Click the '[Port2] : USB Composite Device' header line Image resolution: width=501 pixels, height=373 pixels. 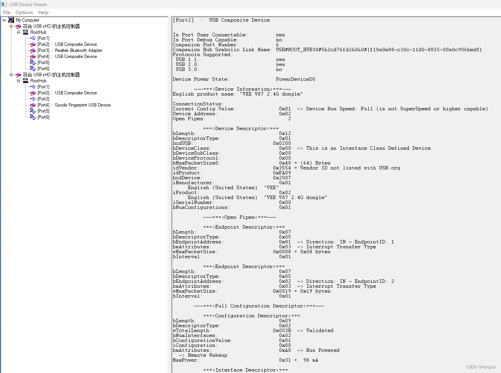pyautogui.click(x=221, y=20)
